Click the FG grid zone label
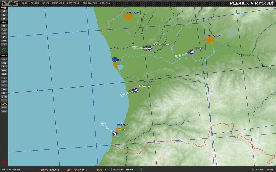Image resolution: width=276 pixels, height=172 pixels. 36,90
